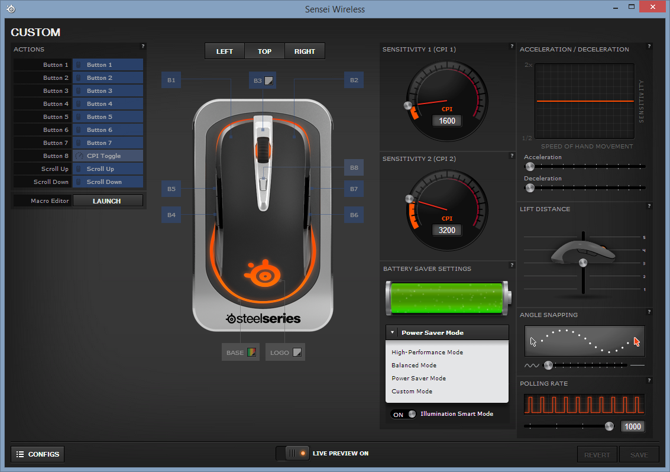
Task: Click the Angle Snapping slider handle
Action: pyautogui.click(x=548, y=365)
